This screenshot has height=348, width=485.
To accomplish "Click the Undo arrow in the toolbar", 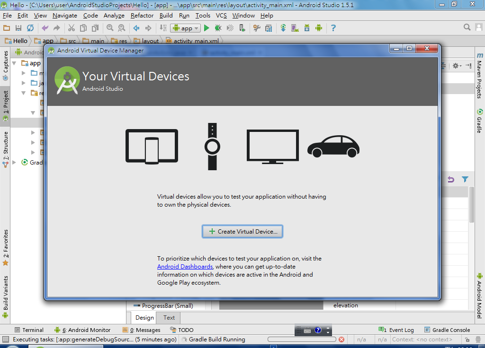I will click(45, 28).
